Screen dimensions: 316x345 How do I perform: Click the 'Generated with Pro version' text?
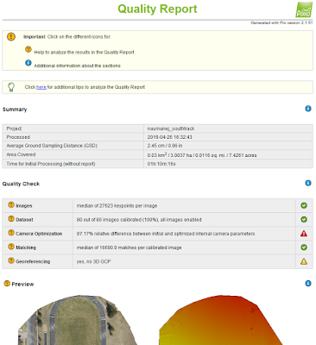pyautogui.click(x=281, y=22)
